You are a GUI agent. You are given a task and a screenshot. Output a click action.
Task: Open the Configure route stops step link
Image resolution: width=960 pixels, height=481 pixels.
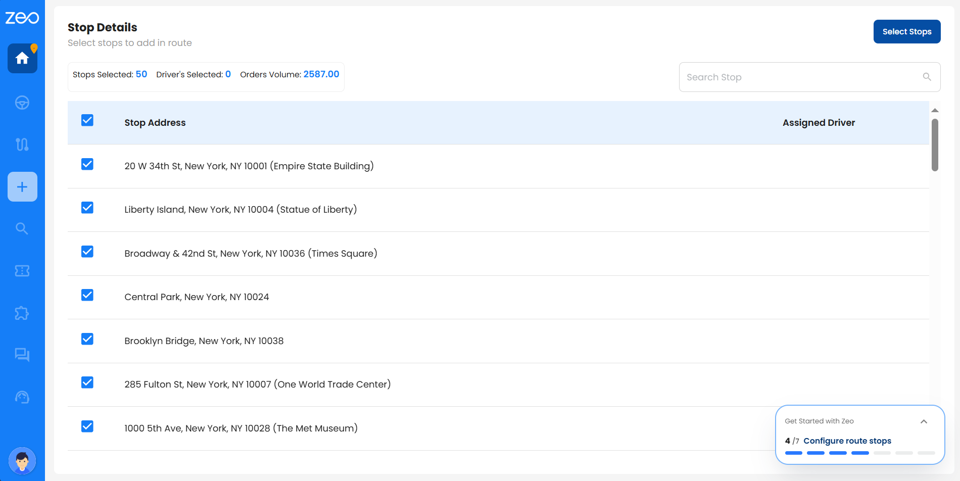click(847, 441)
